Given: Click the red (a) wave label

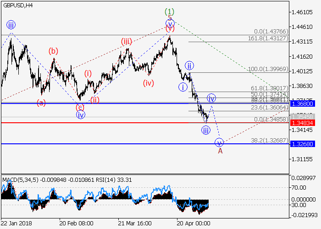Looking at the screenshot, I should [41, 103].
